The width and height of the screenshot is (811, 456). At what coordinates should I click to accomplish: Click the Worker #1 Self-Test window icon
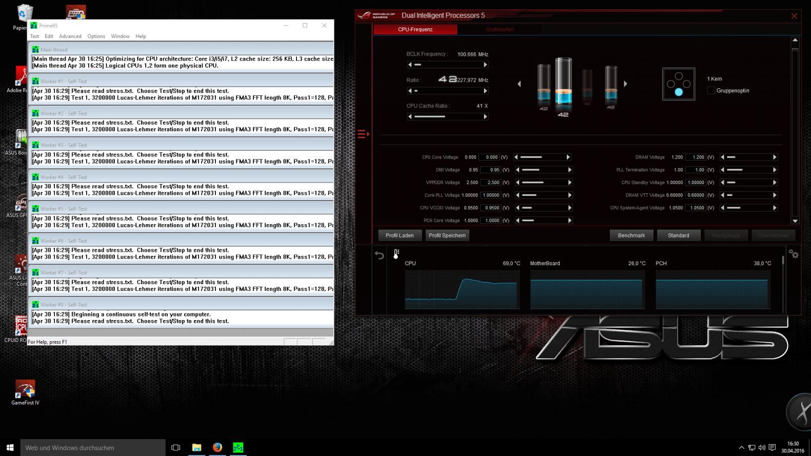35,81
